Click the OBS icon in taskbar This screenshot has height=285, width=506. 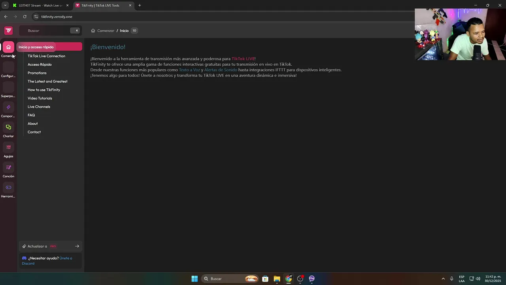[x=300, y=279]
